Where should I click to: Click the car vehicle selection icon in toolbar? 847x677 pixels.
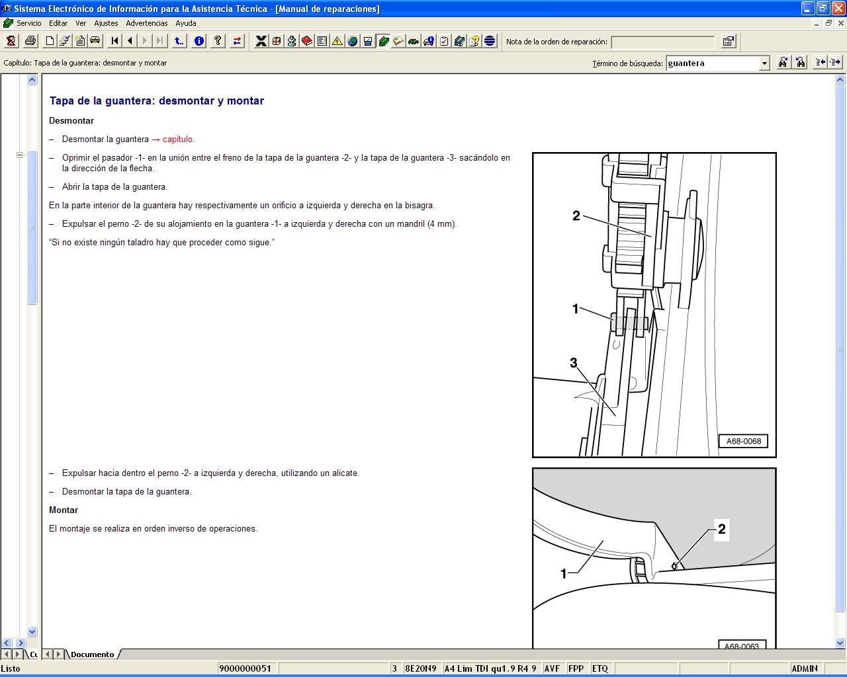click(95, 41)
